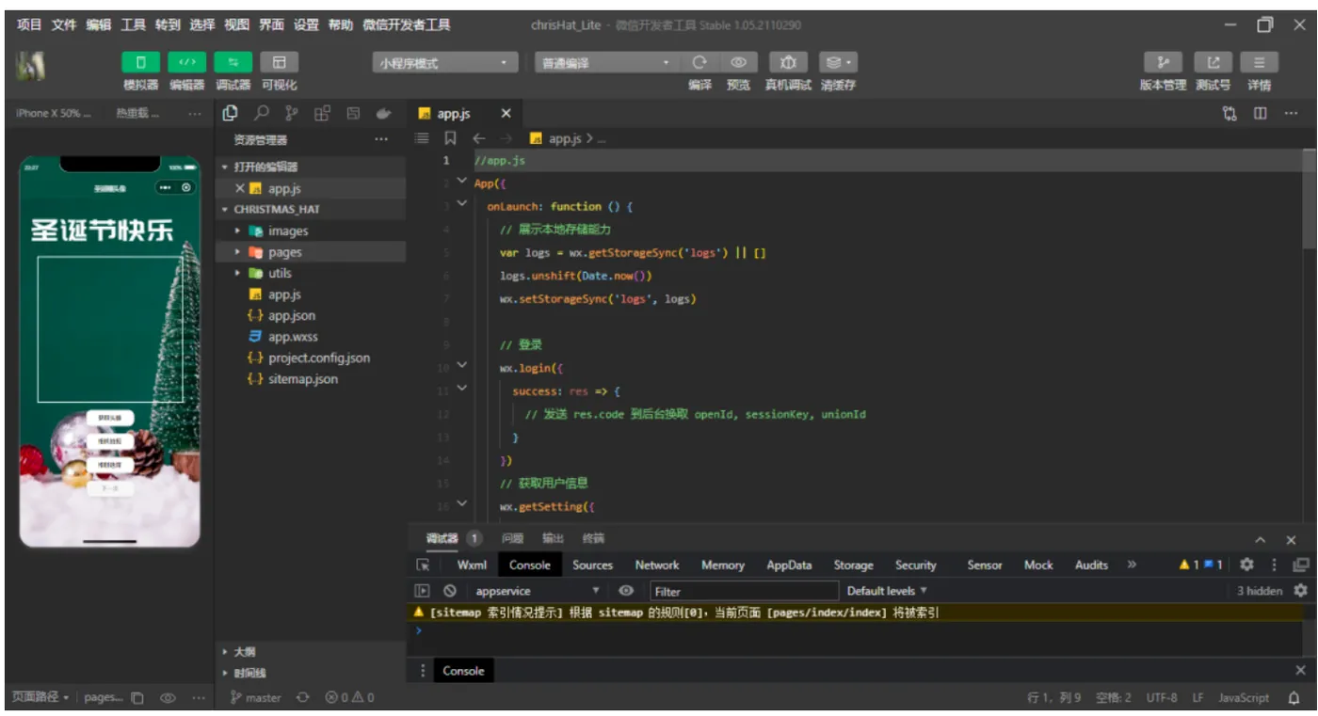Click the 测试号 test account icon
This screenshot has height=716, width=1318.
pos(1214,62)
